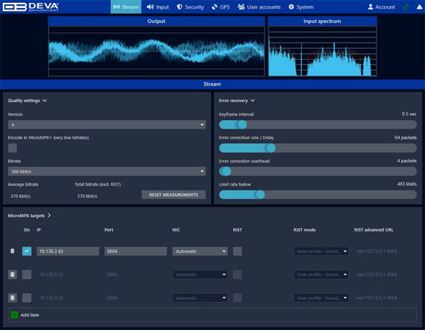Viewport: 425px width, 330px height.
Task: Click the Reset Measurements button
Action: click(x=174, y=195)
